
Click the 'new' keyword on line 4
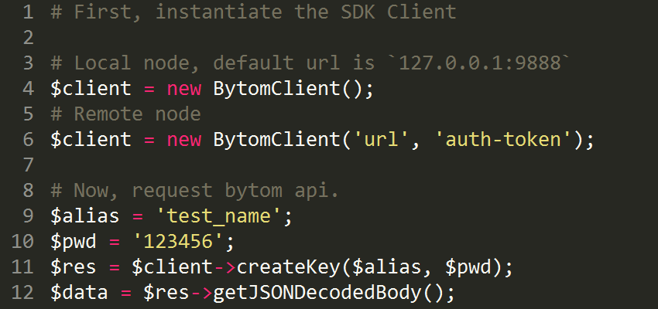pos(184,90)
